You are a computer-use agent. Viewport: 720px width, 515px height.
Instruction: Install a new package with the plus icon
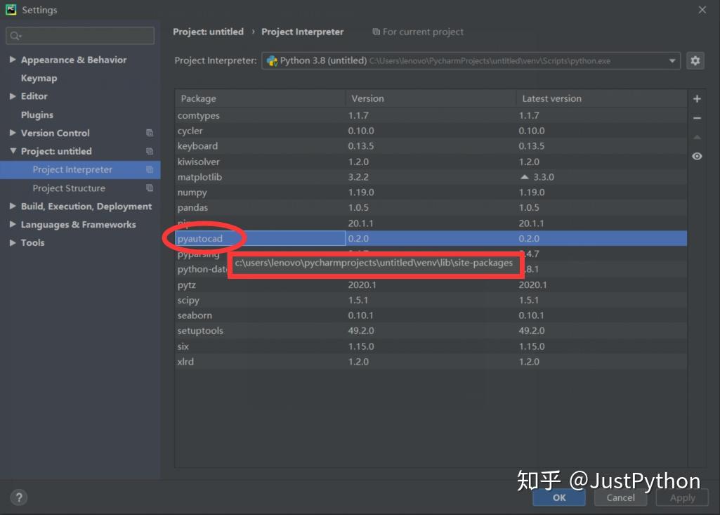pos(696,98)
